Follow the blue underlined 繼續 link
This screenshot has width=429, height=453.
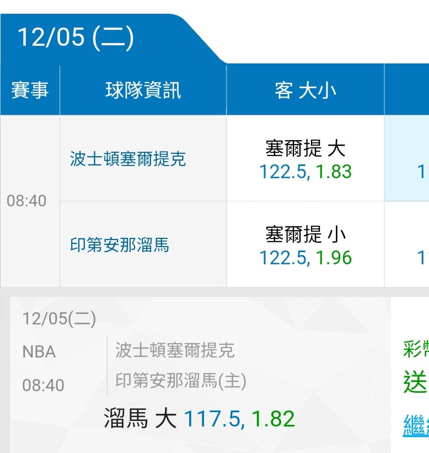coord(416,425)
